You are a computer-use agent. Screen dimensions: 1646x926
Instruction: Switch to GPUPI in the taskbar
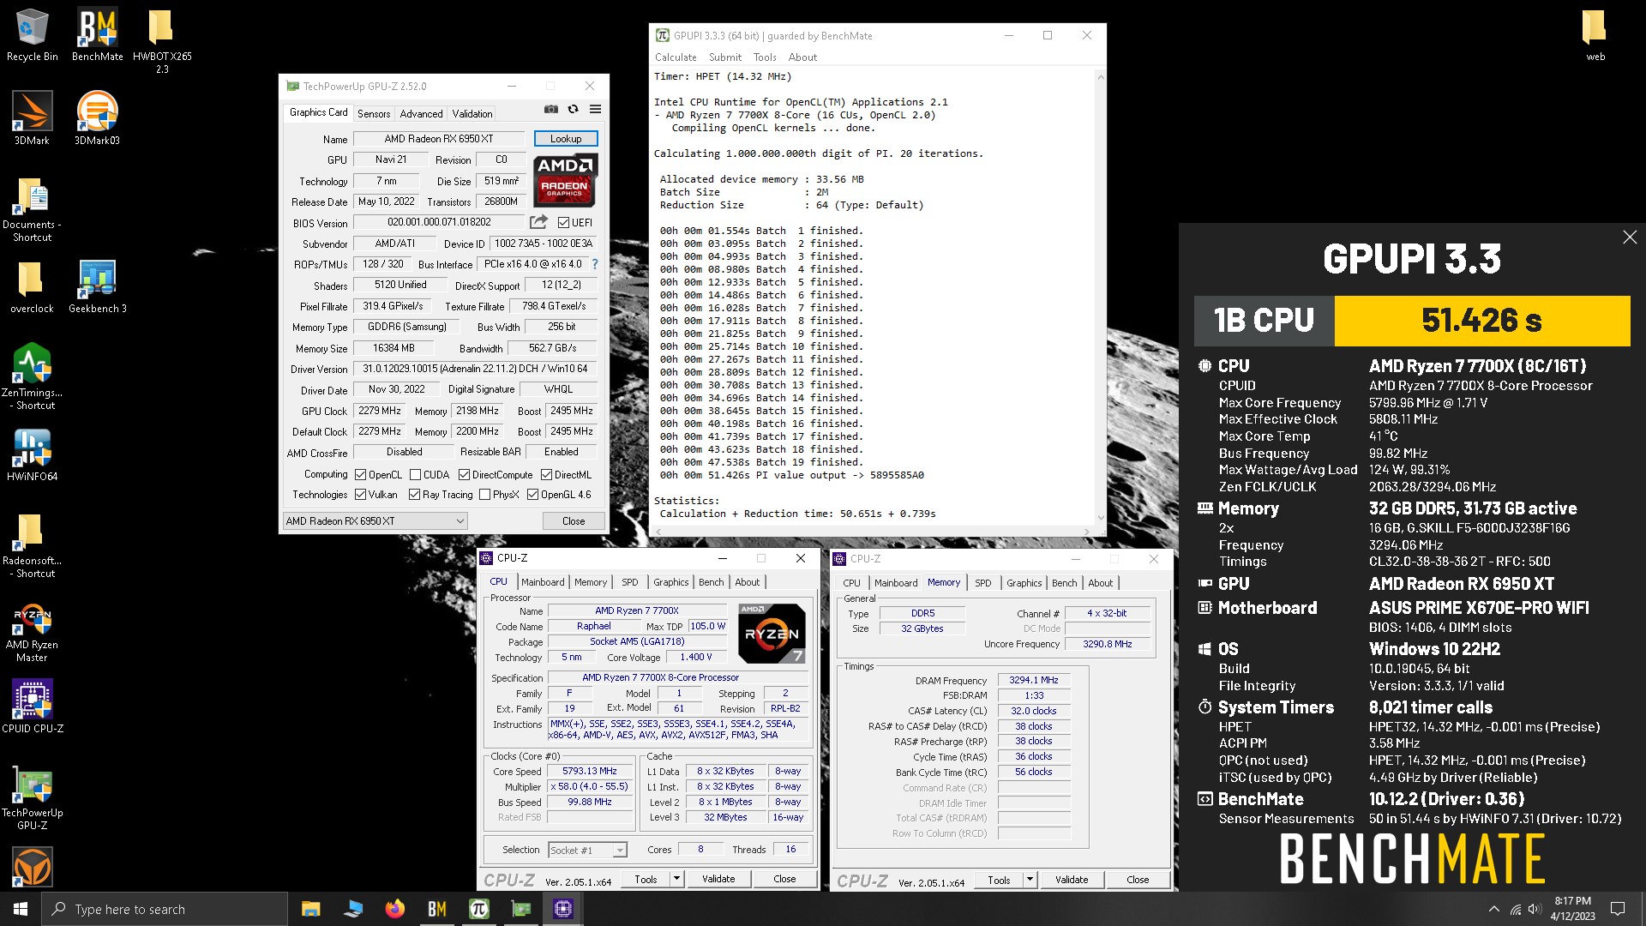pyautogui.click(x=478, y=909)
